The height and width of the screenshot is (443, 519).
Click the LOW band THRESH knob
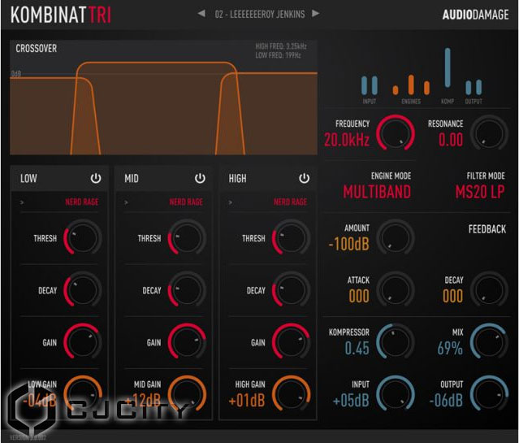pyautogui.click(x=82, y=237)
